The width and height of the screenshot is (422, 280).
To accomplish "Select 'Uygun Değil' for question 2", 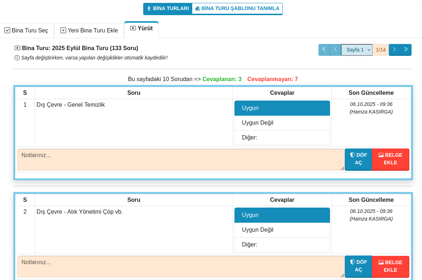I will (282, 230).
